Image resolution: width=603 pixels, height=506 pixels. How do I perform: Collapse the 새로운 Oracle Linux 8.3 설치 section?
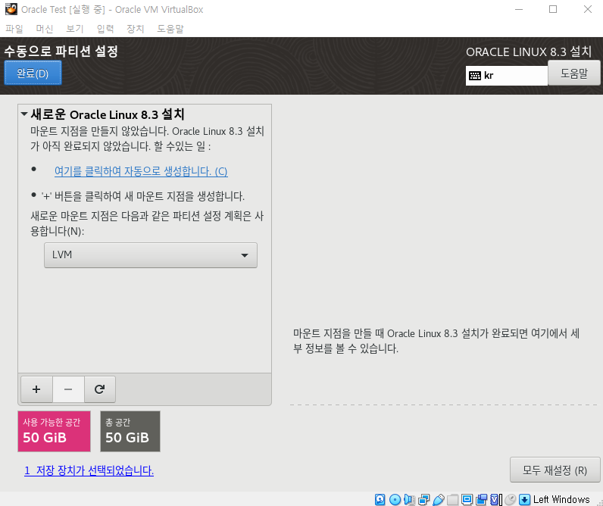24,114
